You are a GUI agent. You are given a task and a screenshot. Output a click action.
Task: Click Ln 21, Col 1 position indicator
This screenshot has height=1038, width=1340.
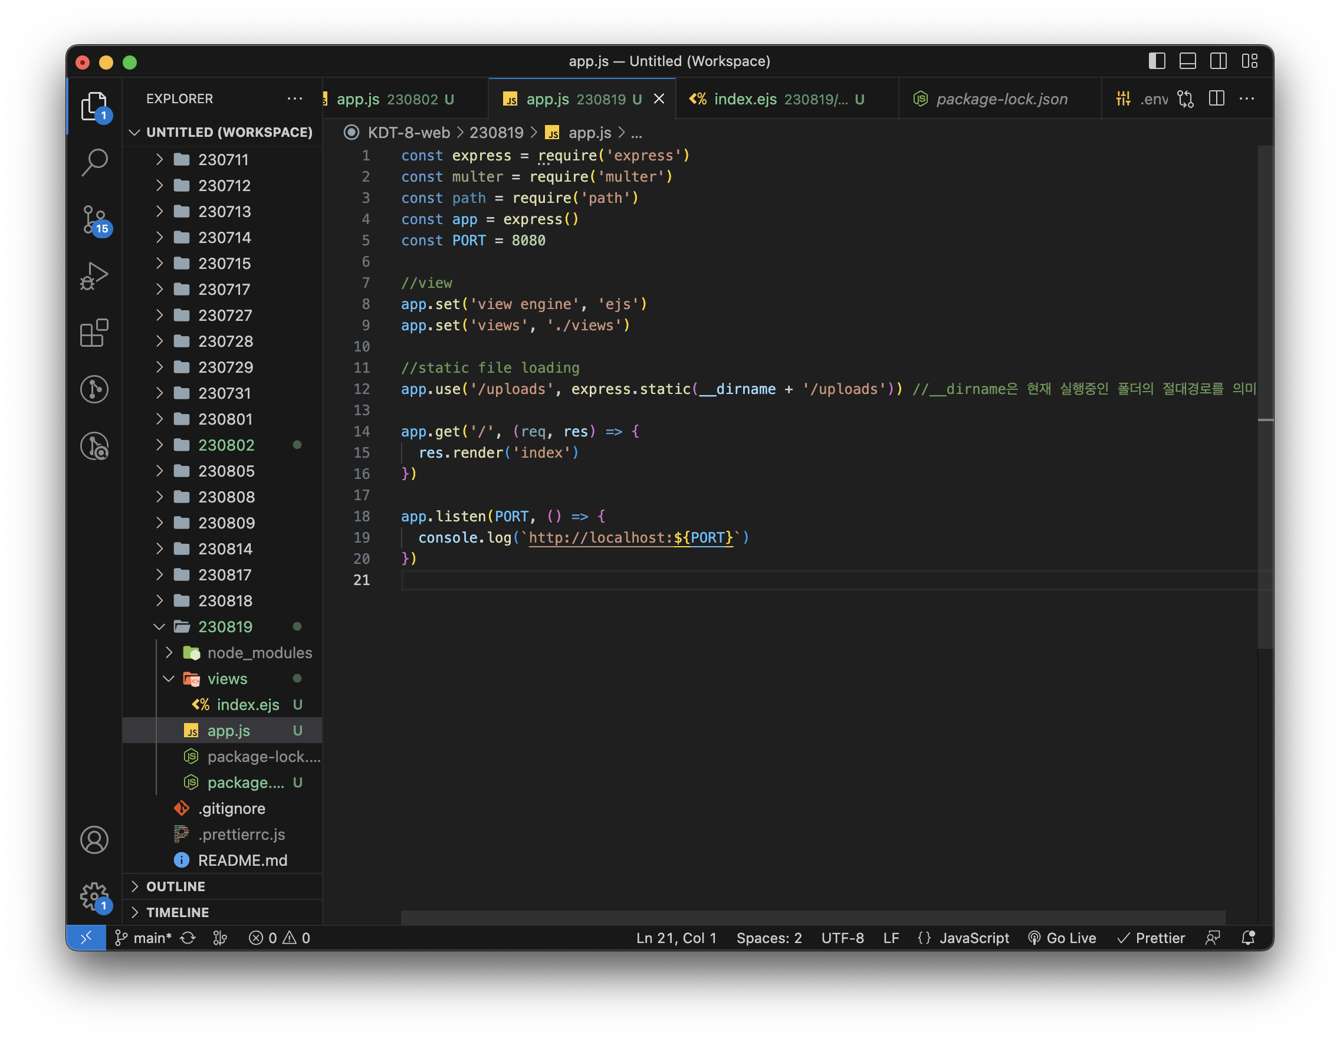[676, 938]
